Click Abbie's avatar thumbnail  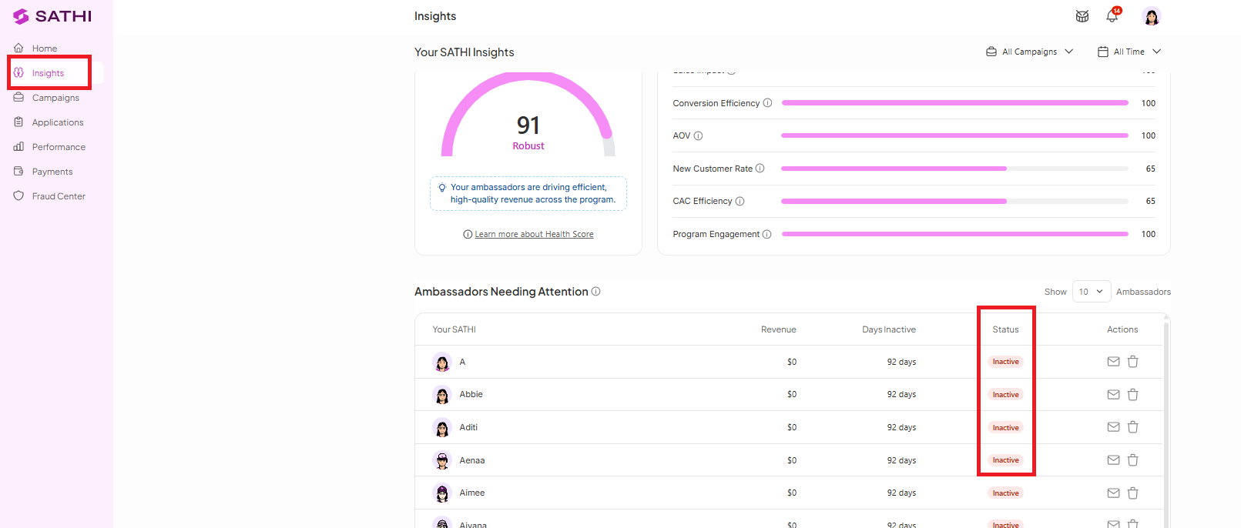(442, 395)
